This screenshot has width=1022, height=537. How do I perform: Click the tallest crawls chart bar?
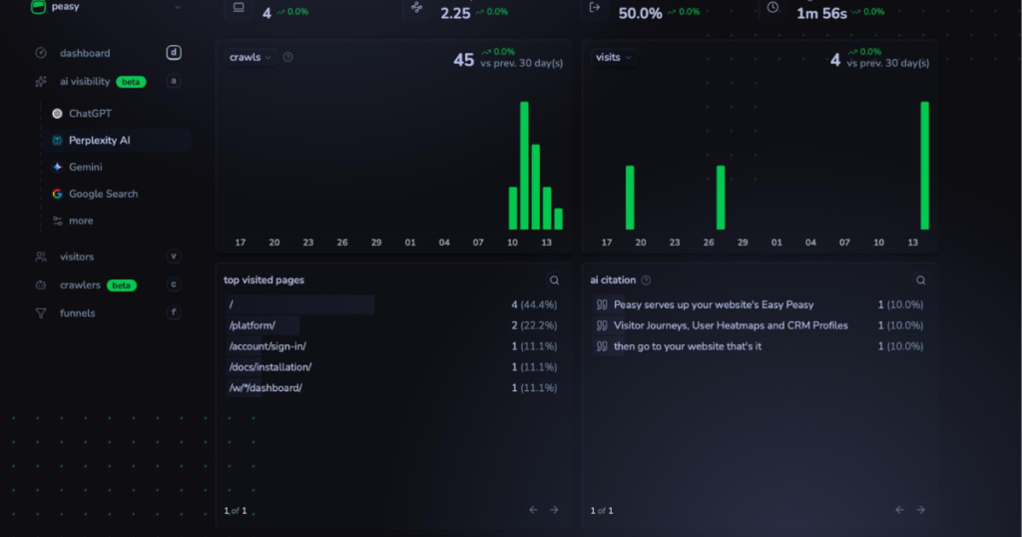[x=524, y=166]
